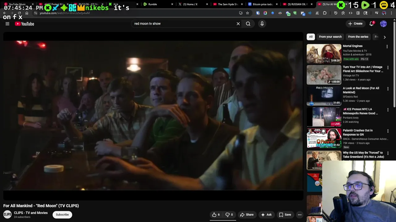Image resolution: width=396 pixels, height=222 pixels.
Task: Open developer code brackets toolbar icon
Action: click(351, 13)
